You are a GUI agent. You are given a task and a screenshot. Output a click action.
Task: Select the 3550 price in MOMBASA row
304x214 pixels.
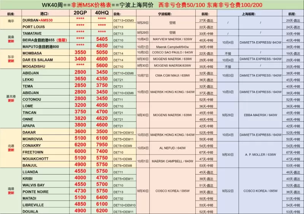tap(80, 52)
